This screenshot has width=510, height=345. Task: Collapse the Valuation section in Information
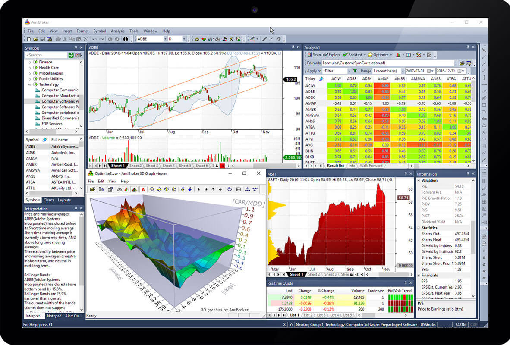(x=419, y=180)
